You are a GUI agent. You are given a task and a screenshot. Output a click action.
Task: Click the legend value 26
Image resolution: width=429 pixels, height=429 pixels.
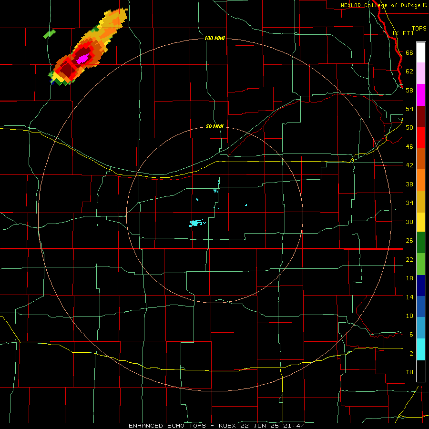click(x=409, y=241)
